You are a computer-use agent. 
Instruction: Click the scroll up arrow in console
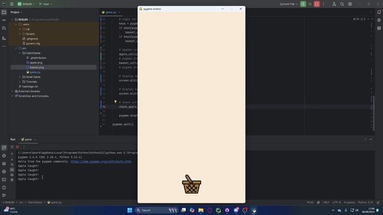[x=12, y=154]
